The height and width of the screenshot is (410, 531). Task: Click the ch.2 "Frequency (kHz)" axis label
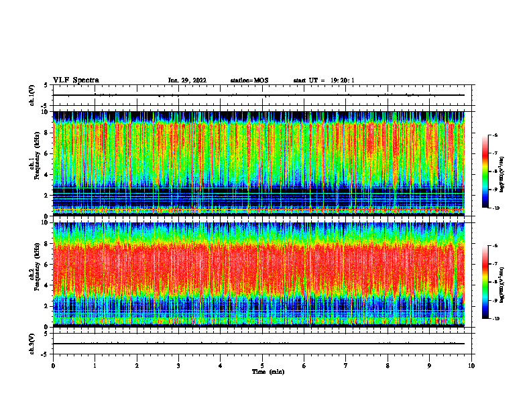coord(37,267)
